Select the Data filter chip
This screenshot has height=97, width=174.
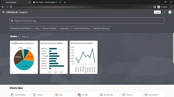[x=37, y=28]
